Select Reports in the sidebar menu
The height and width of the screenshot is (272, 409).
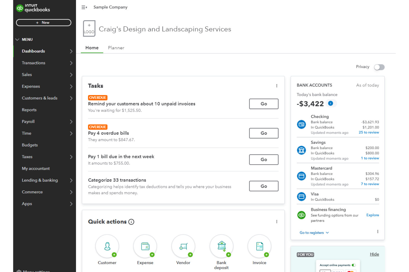[x=29, y=110]
